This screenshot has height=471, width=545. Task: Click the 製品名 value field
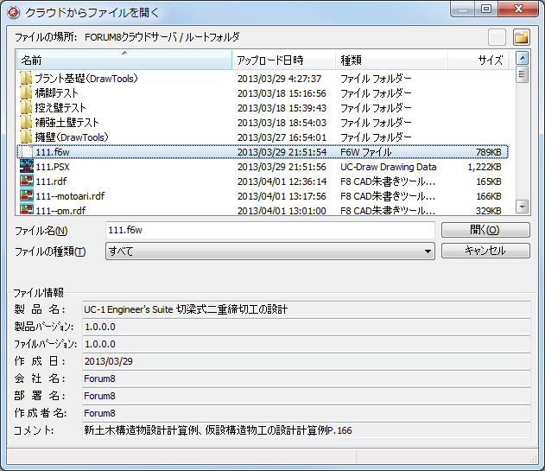[x=307, y=309]
